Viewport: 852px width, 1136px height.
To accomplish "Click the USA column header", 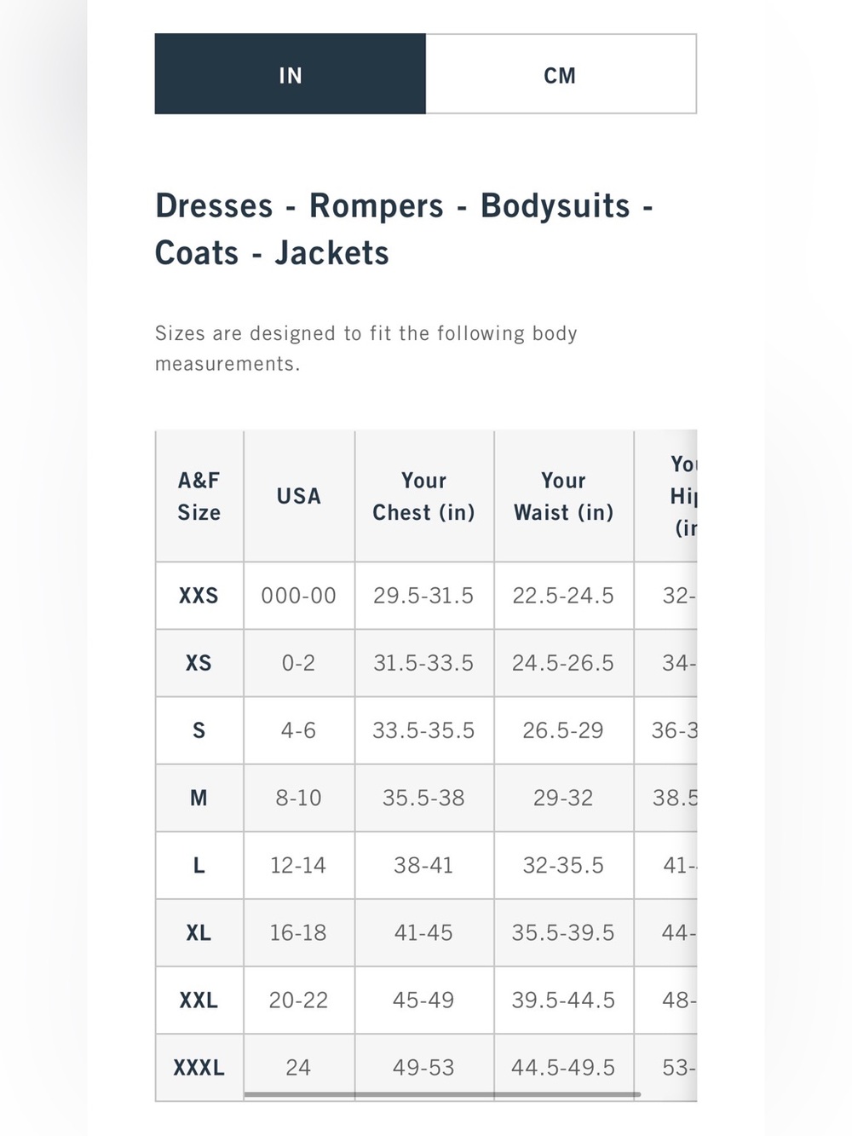I will click(x=298, y=496).
